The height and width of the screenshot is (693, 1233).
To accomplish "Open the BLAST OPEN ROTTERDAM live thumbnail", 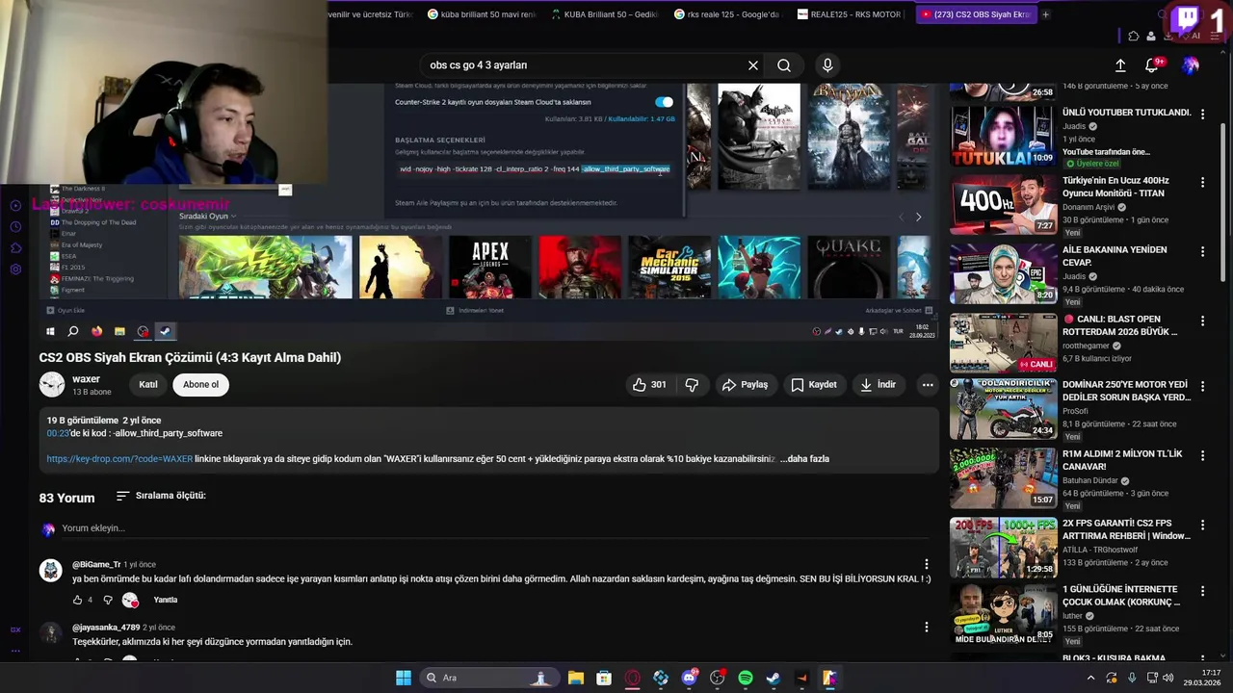I will pyautogui.click(x=1003, y=343).
